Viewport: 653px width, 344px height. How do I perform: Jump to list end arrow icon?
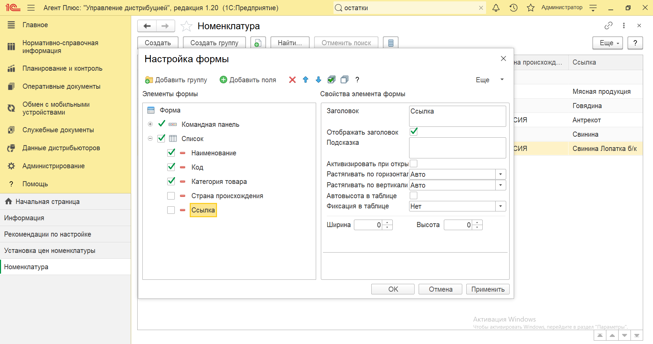(637, 336)
